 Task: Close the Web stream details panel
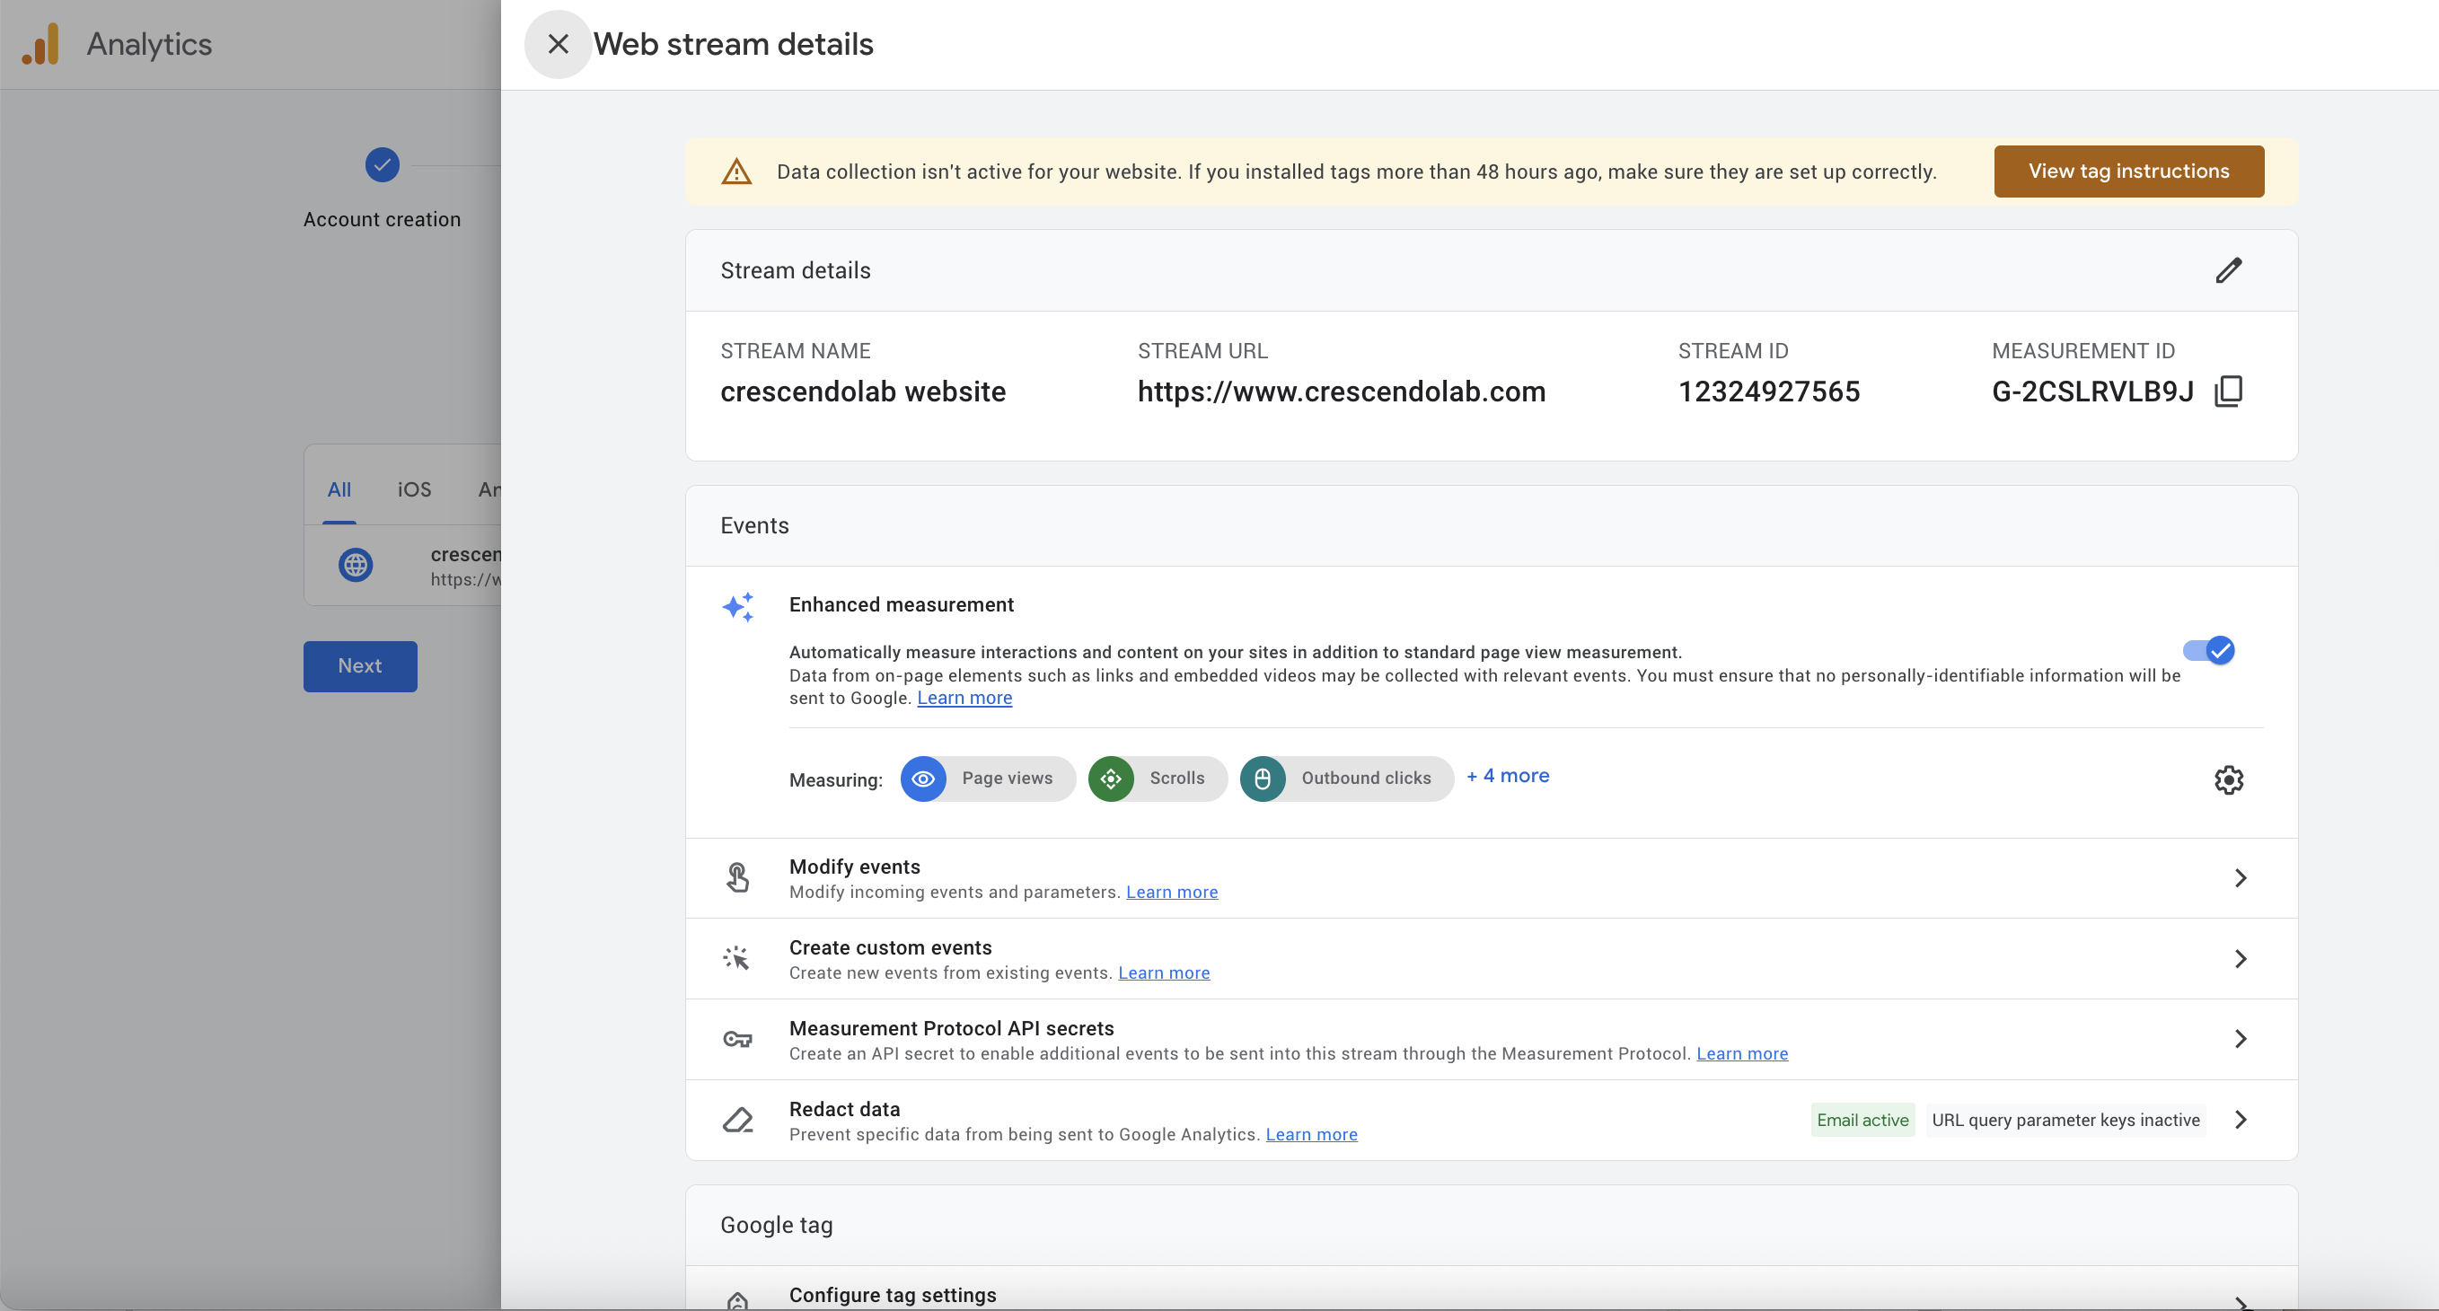[558, 45]
